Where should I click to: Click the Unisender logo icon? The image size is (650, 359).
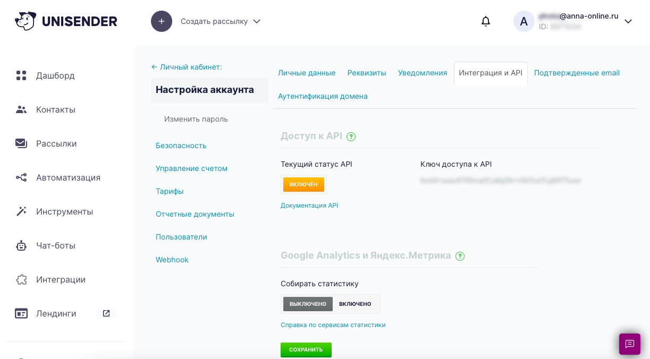click(26, 21)
